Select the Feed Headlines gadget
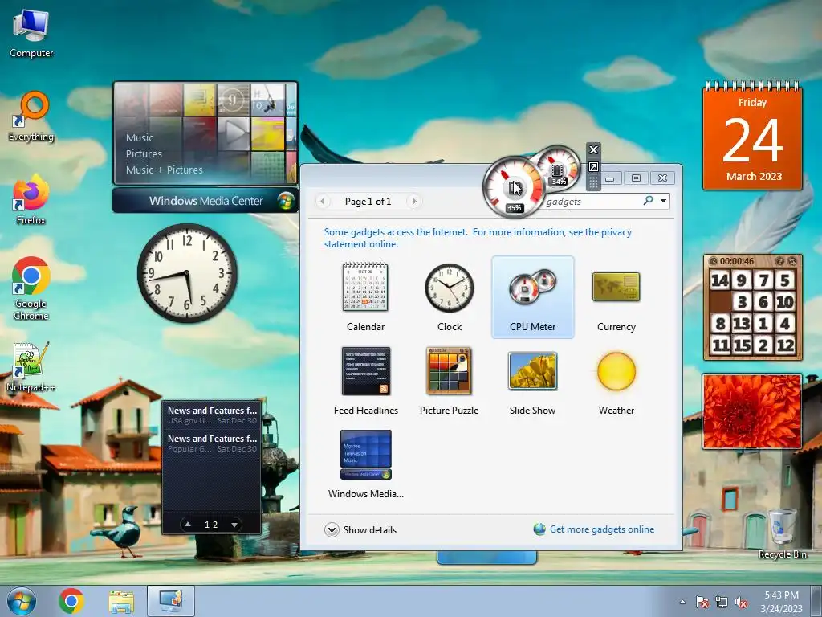This screenshot has height=617, width=822. tap(365, 381)
